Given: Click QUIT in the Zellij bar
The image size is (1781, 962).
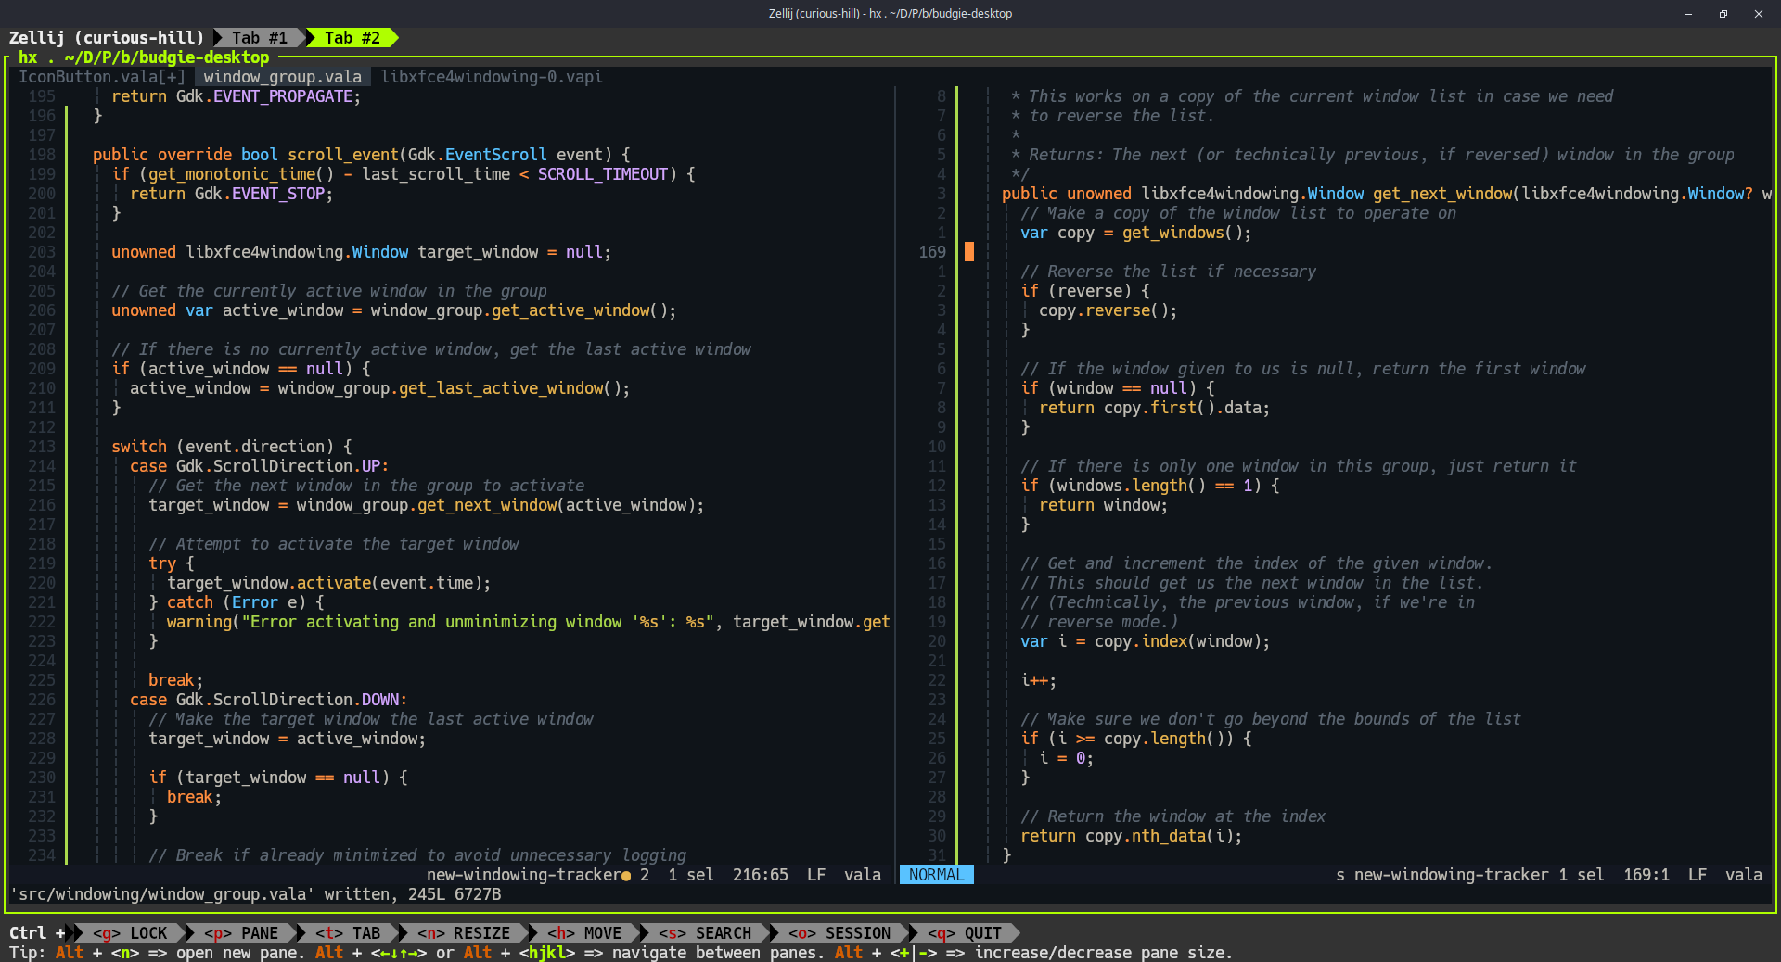Looking at the screenshot, I should tap(965, 933).
